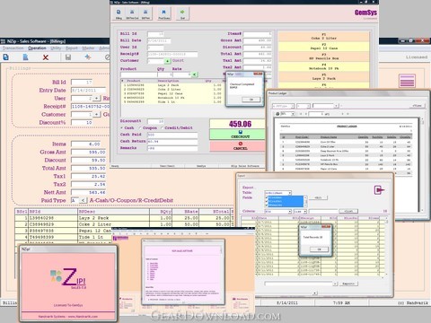431x323 pixels.
Task: Click the Billing icon in the POS toolbar
Action: [x=119, y=13]
